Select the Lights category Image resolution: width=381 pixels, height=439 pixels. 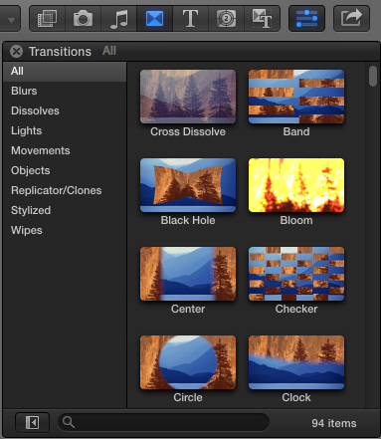coord(65,130)
